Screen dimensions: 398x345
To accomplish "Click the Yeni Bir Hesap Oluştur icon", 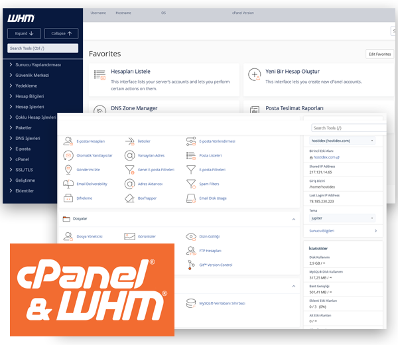I will pyautogui.click(x=254, y=75).
